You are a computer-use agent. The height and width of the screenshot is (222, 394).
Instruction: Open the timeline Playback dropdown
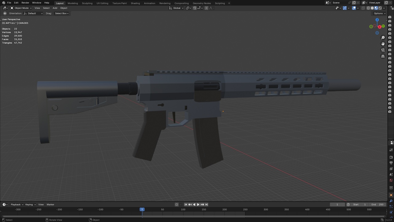click(x=17, y=204)
